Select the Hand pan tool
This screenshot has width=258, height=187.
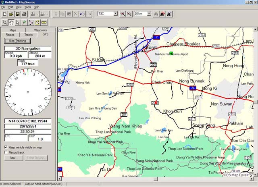[11, 23]
